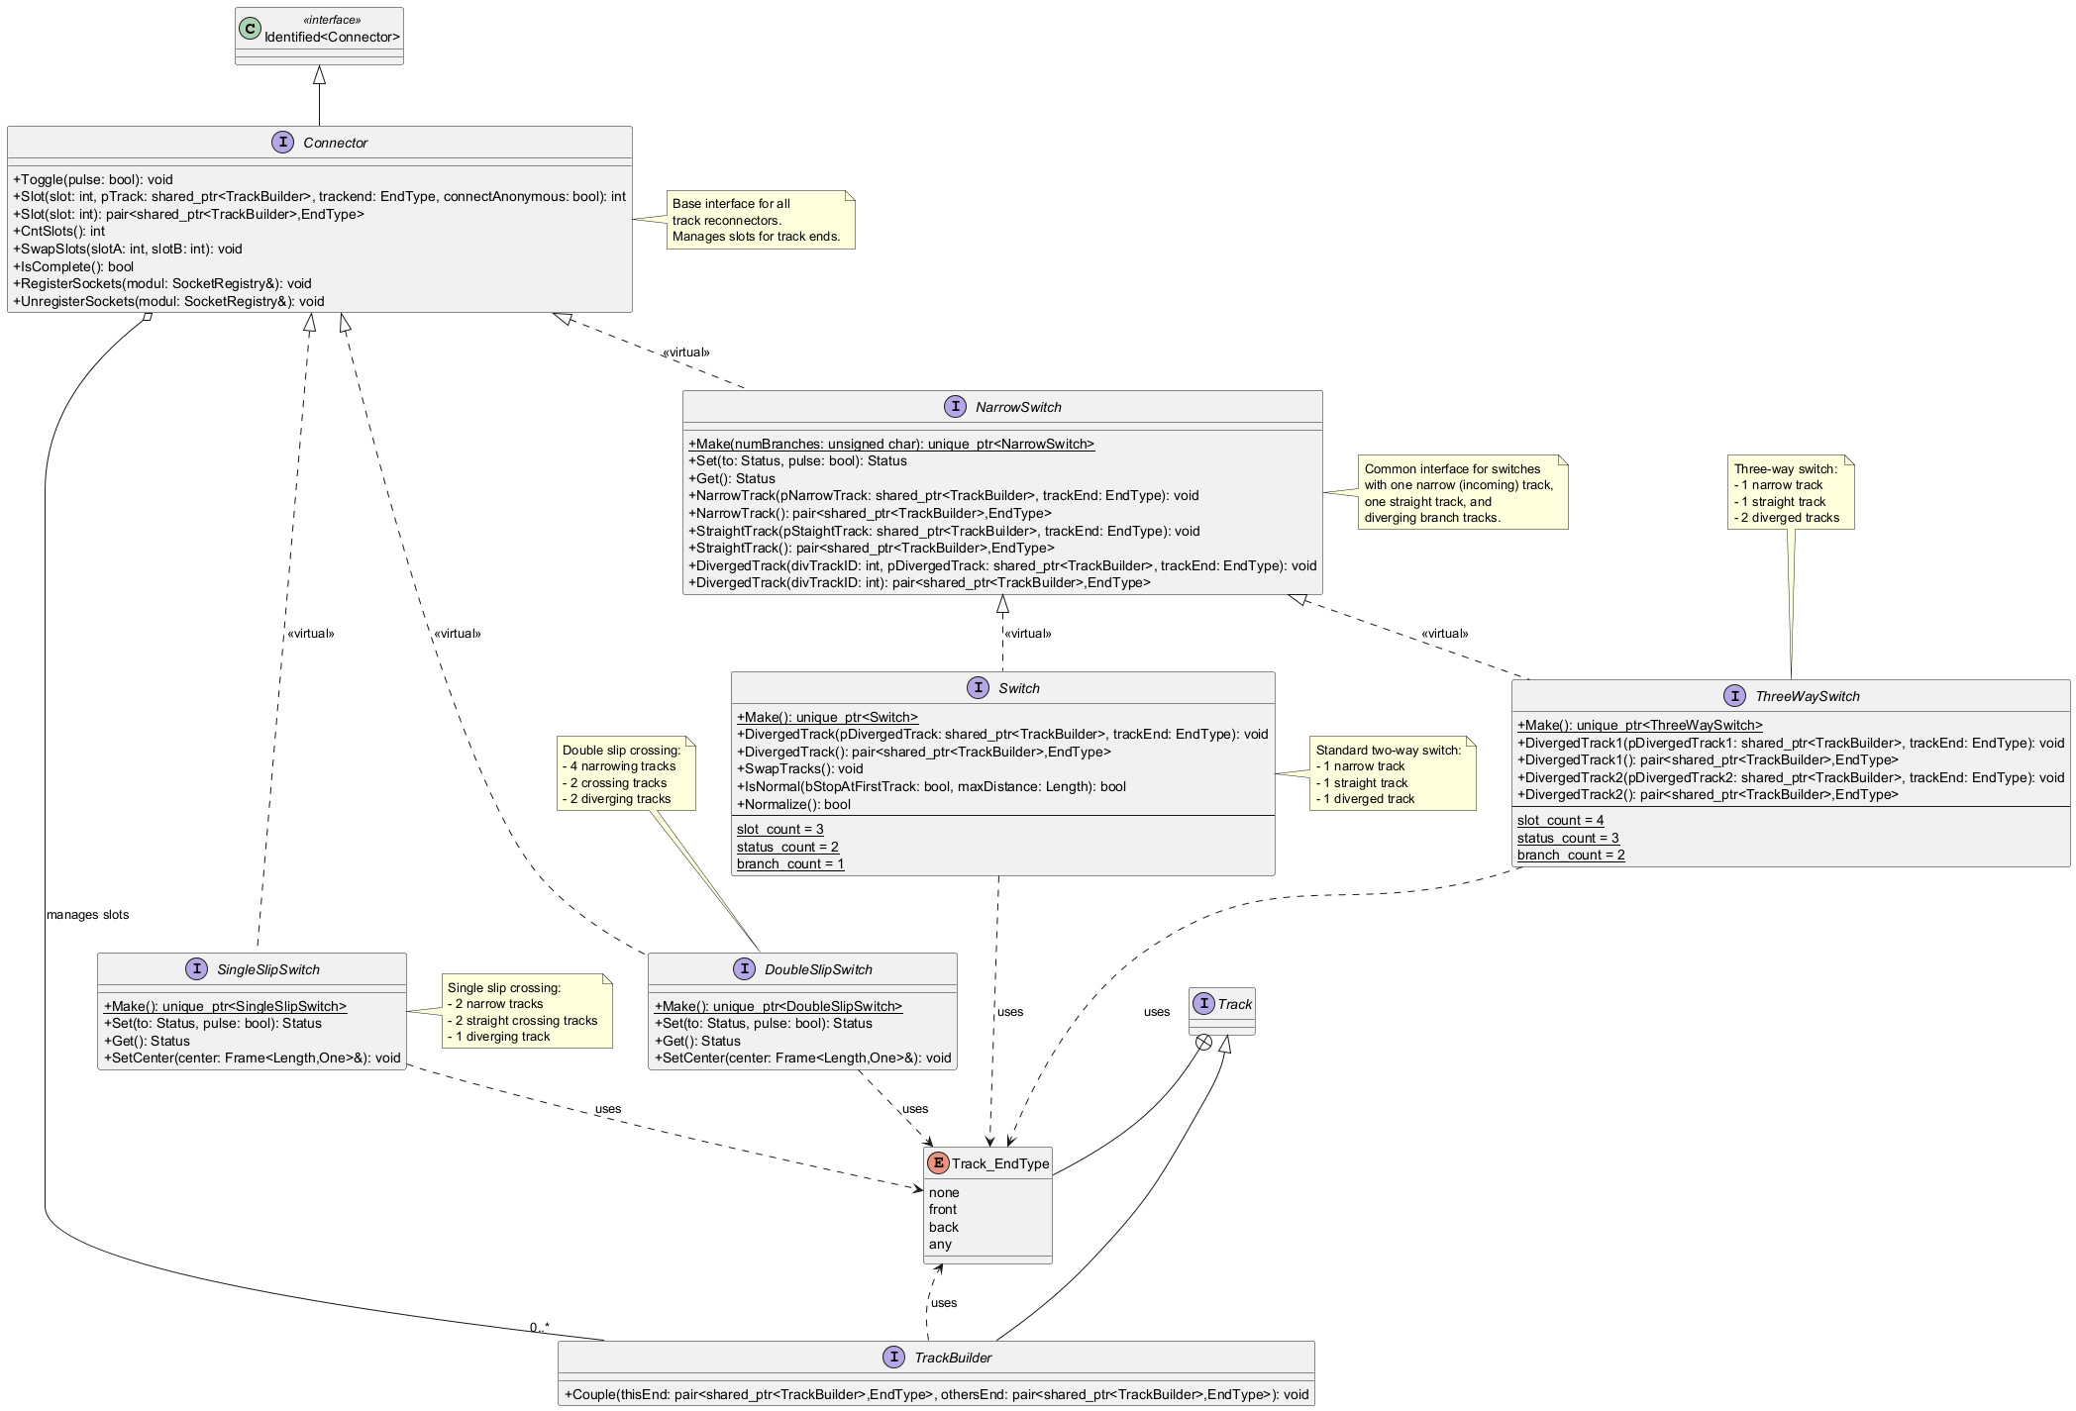Screen dimensions: 2076x1411
Task: Click the 'Base interface for all' note
Action: (759, 220)
